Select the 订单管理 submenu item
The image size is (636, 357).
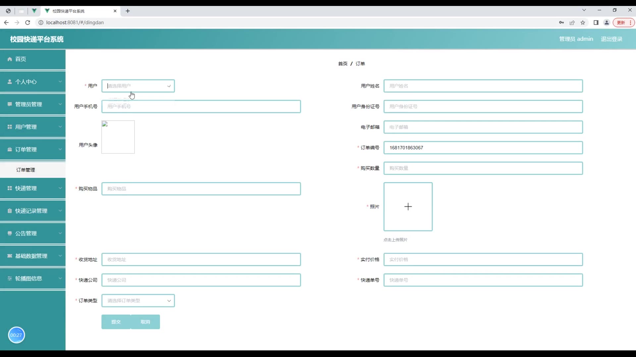[x=26, y=170]
